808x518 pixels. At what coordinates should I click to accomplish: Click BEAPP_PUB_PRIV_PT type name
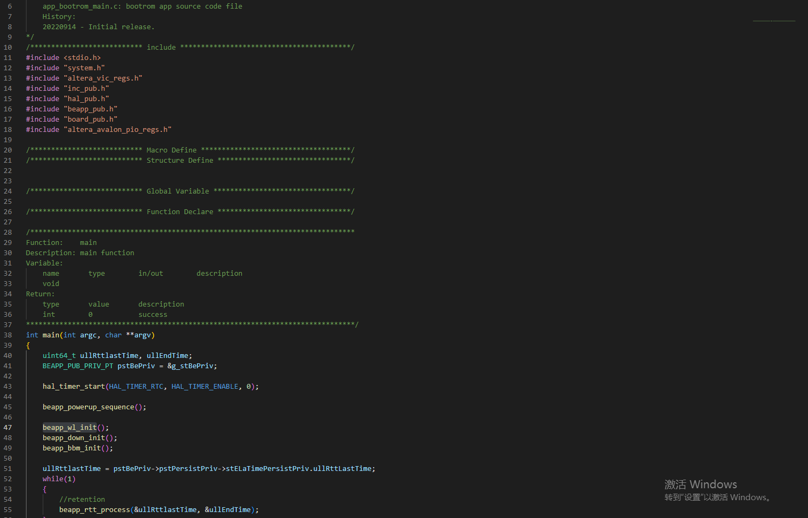tap(78, 366)
